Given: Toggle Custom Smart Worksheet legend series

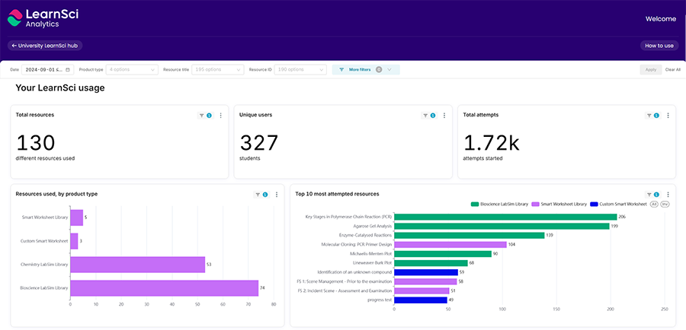Looking at the screenshot, I should 618,205.
